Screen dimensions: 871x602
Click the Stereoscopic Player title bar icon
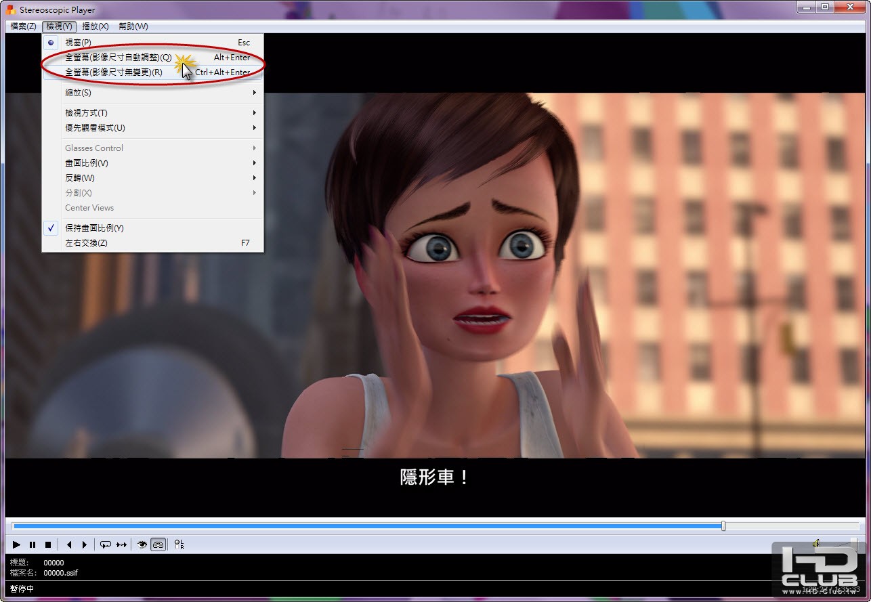point(11,9)
